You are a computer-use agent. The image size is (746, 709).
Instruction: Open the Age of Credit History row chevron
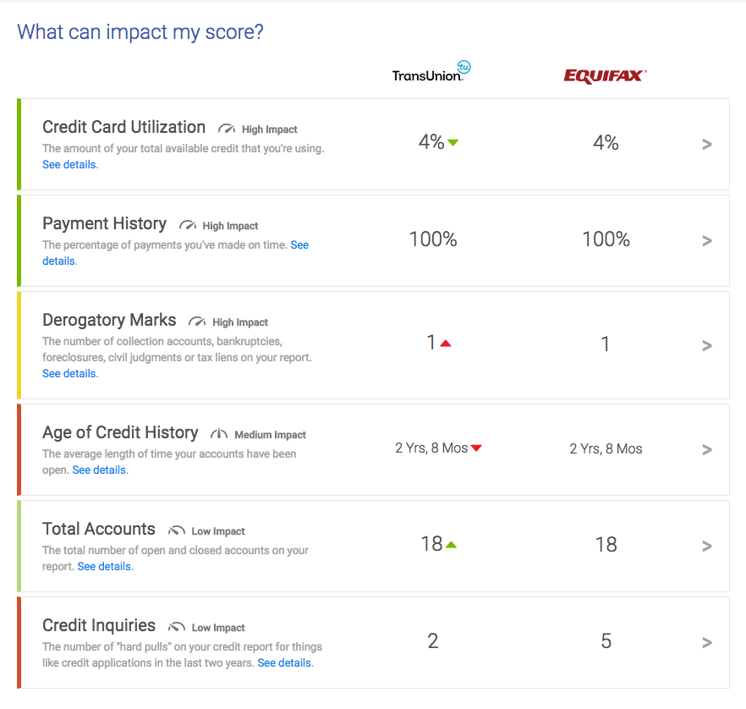(707, 449)
